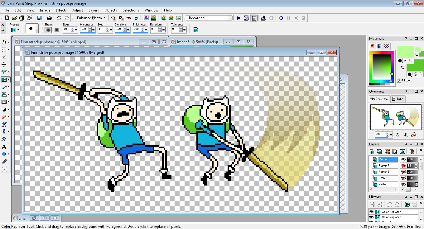
Task: Click the Save floppy disk icon
Action: (x=39, y=18)
